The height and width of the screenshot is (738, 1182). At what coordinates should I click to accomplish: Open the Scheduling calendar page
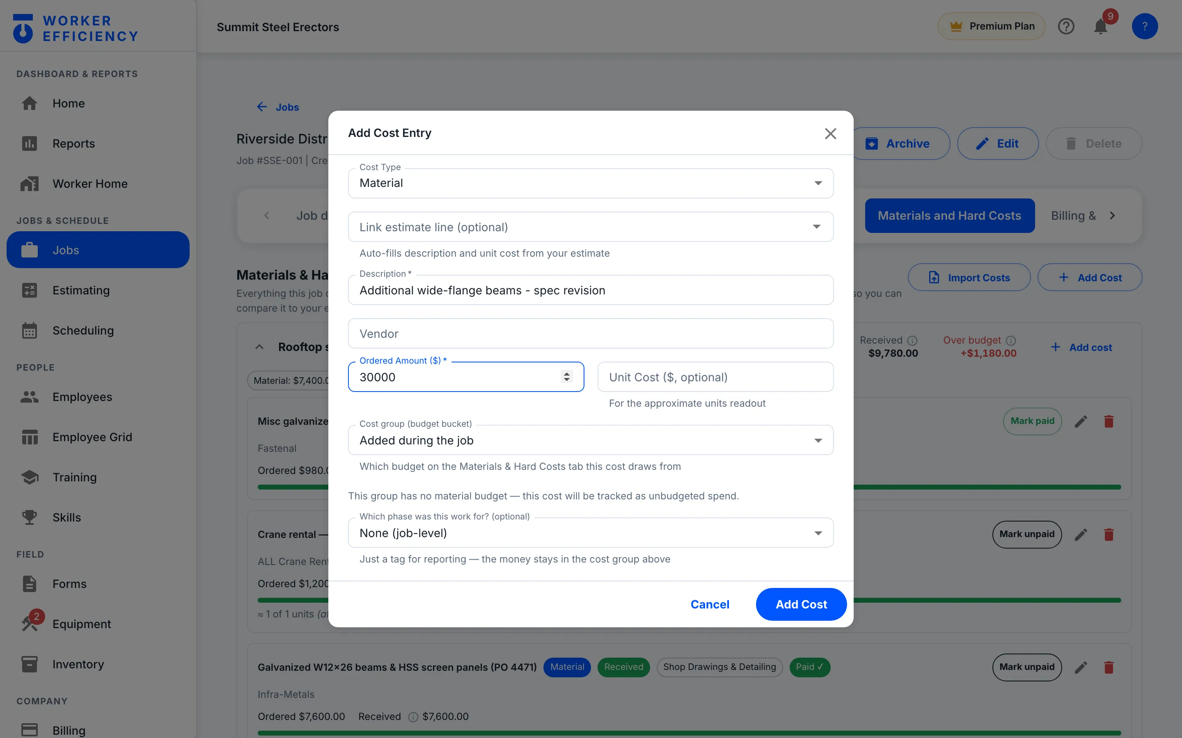(98, 330)
